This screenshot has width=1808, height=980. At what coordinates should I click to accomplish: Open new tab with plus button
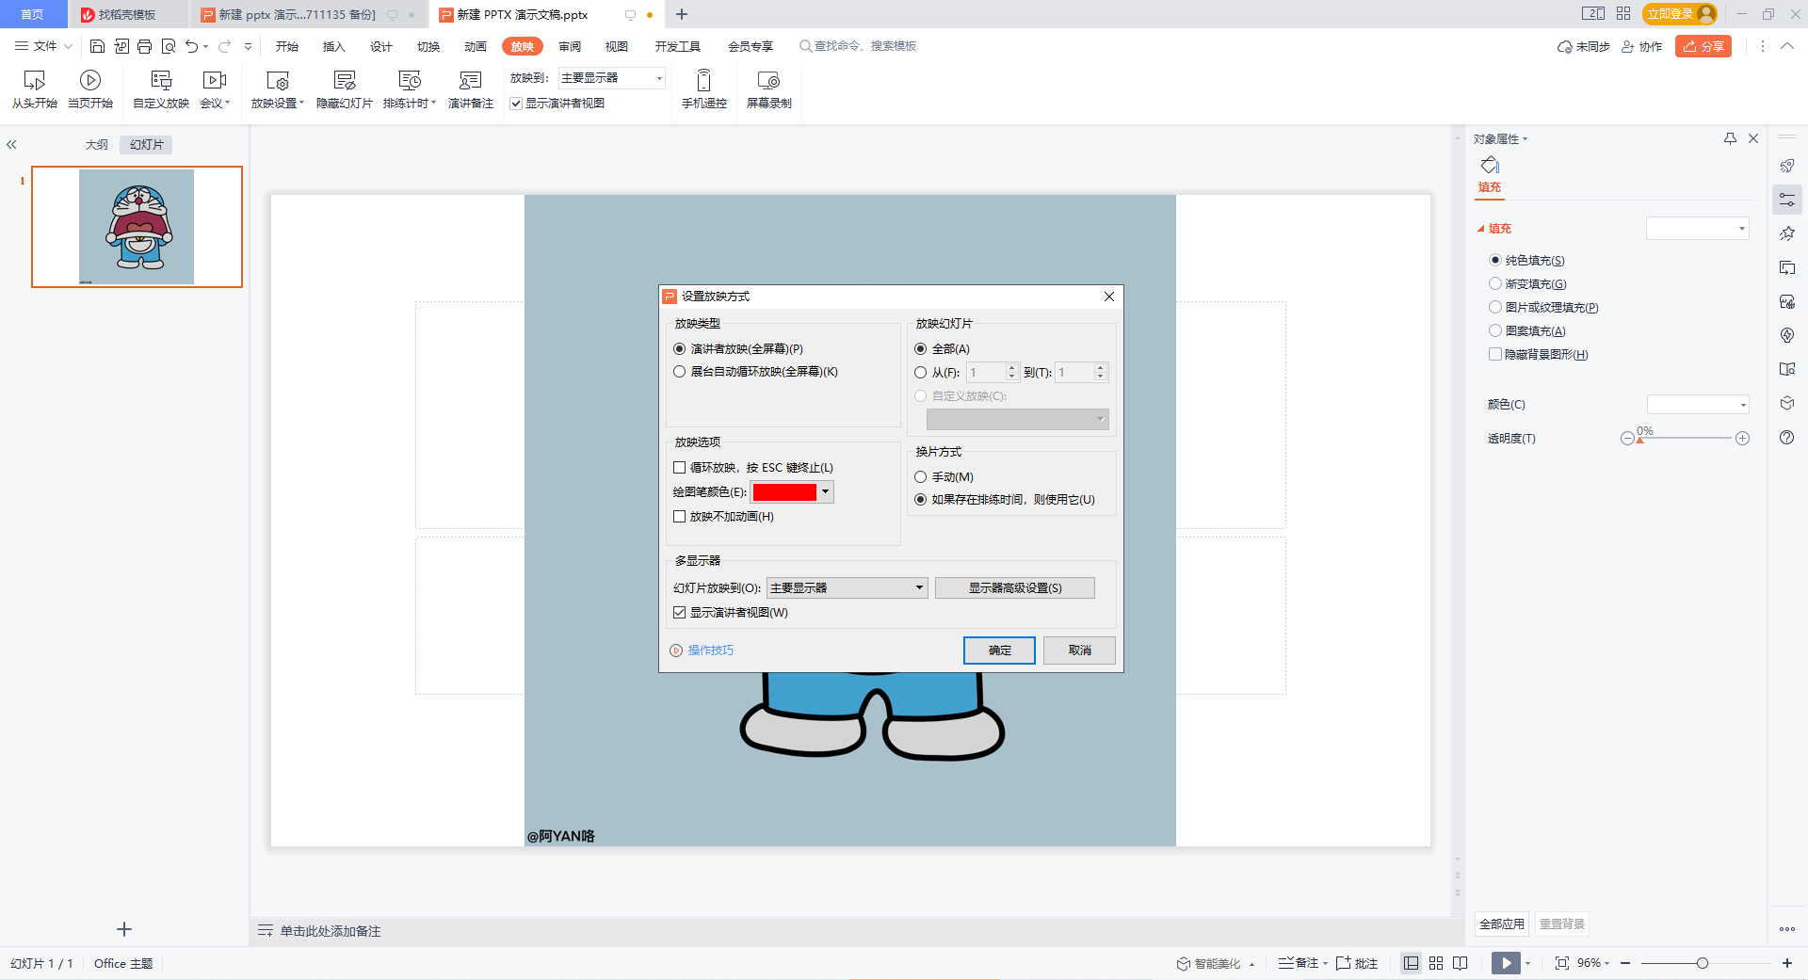point(682,14)
